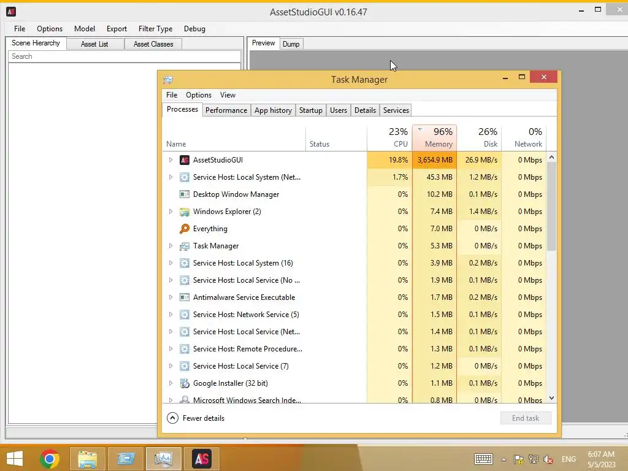628x471 pixels.
Task: Open Task Manager Options menu
Action: tap(199, 95)
